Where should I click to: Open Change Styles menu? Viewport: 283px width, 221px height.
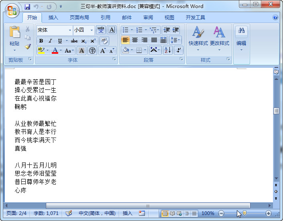click(220, 39)
